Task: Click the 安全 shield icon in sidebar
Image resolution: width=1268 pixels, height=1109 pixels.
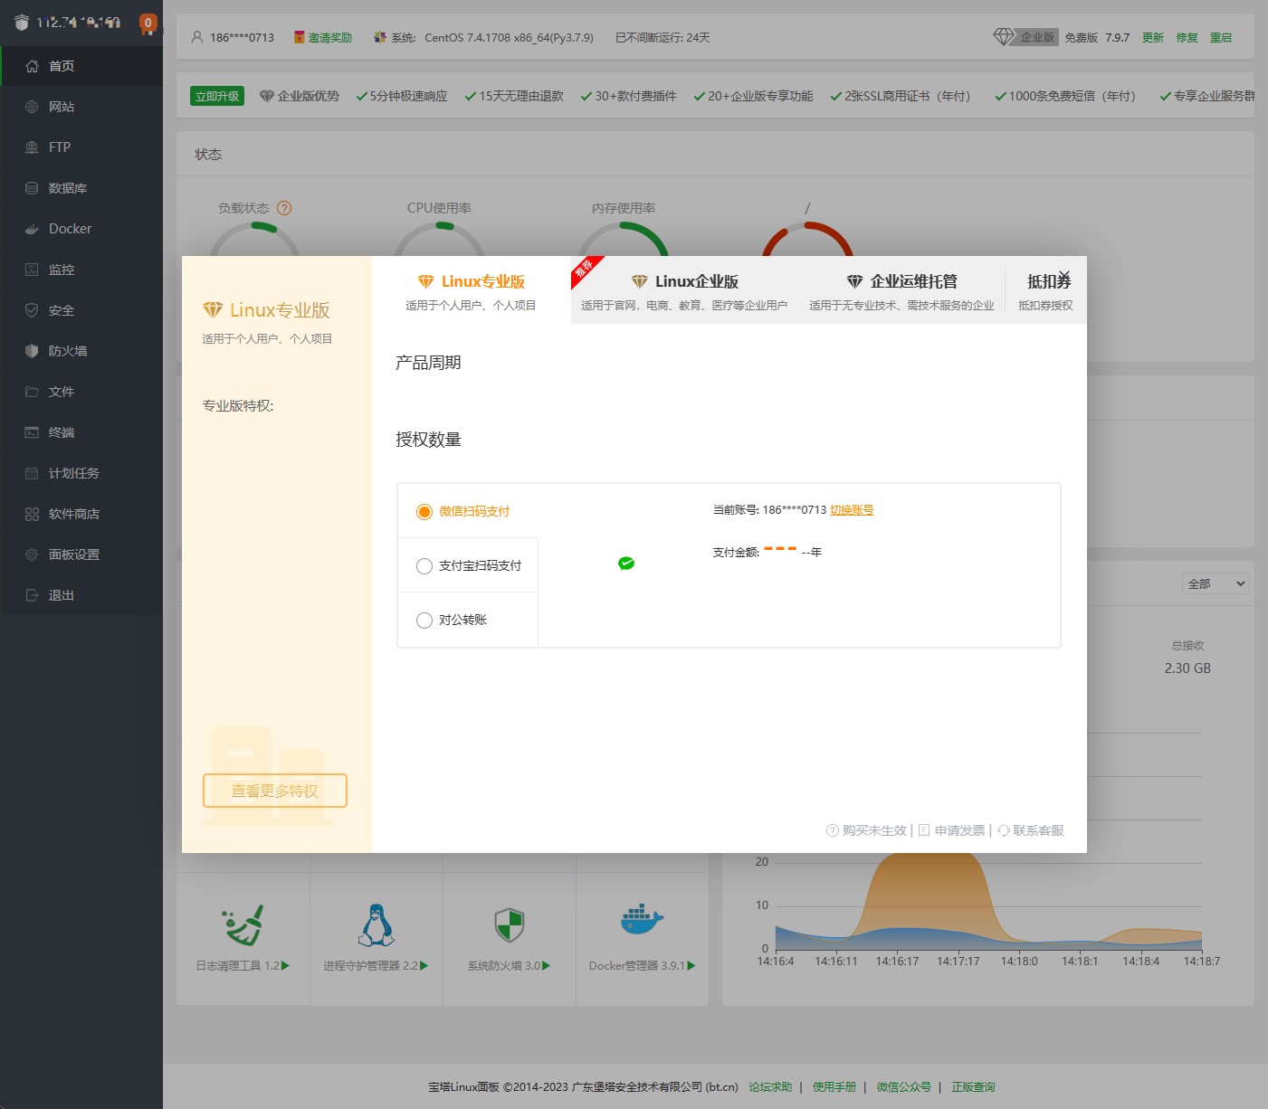Action: point(32,310)
